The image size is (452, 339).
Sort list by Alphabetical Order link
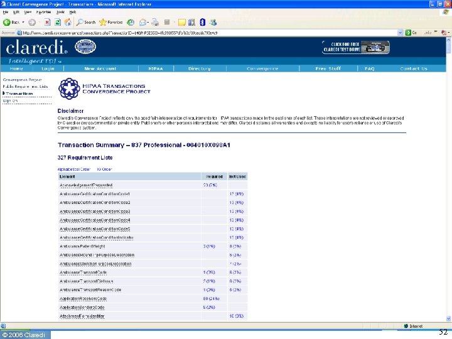tap(74, 169)
